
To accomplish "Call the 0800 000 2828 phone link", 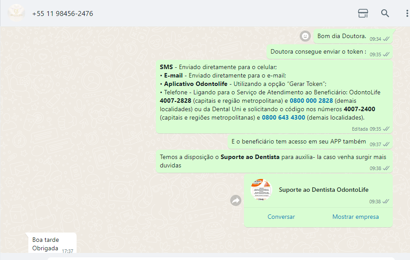I will click(x=311, y=101).
